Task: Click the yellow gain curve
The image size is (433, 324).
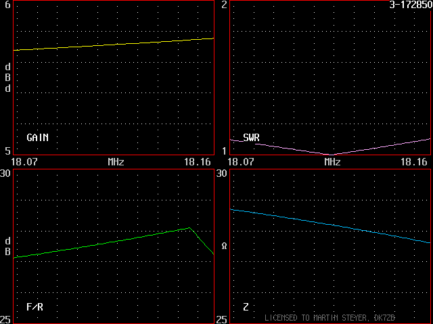Action: [x=114, y=45]
